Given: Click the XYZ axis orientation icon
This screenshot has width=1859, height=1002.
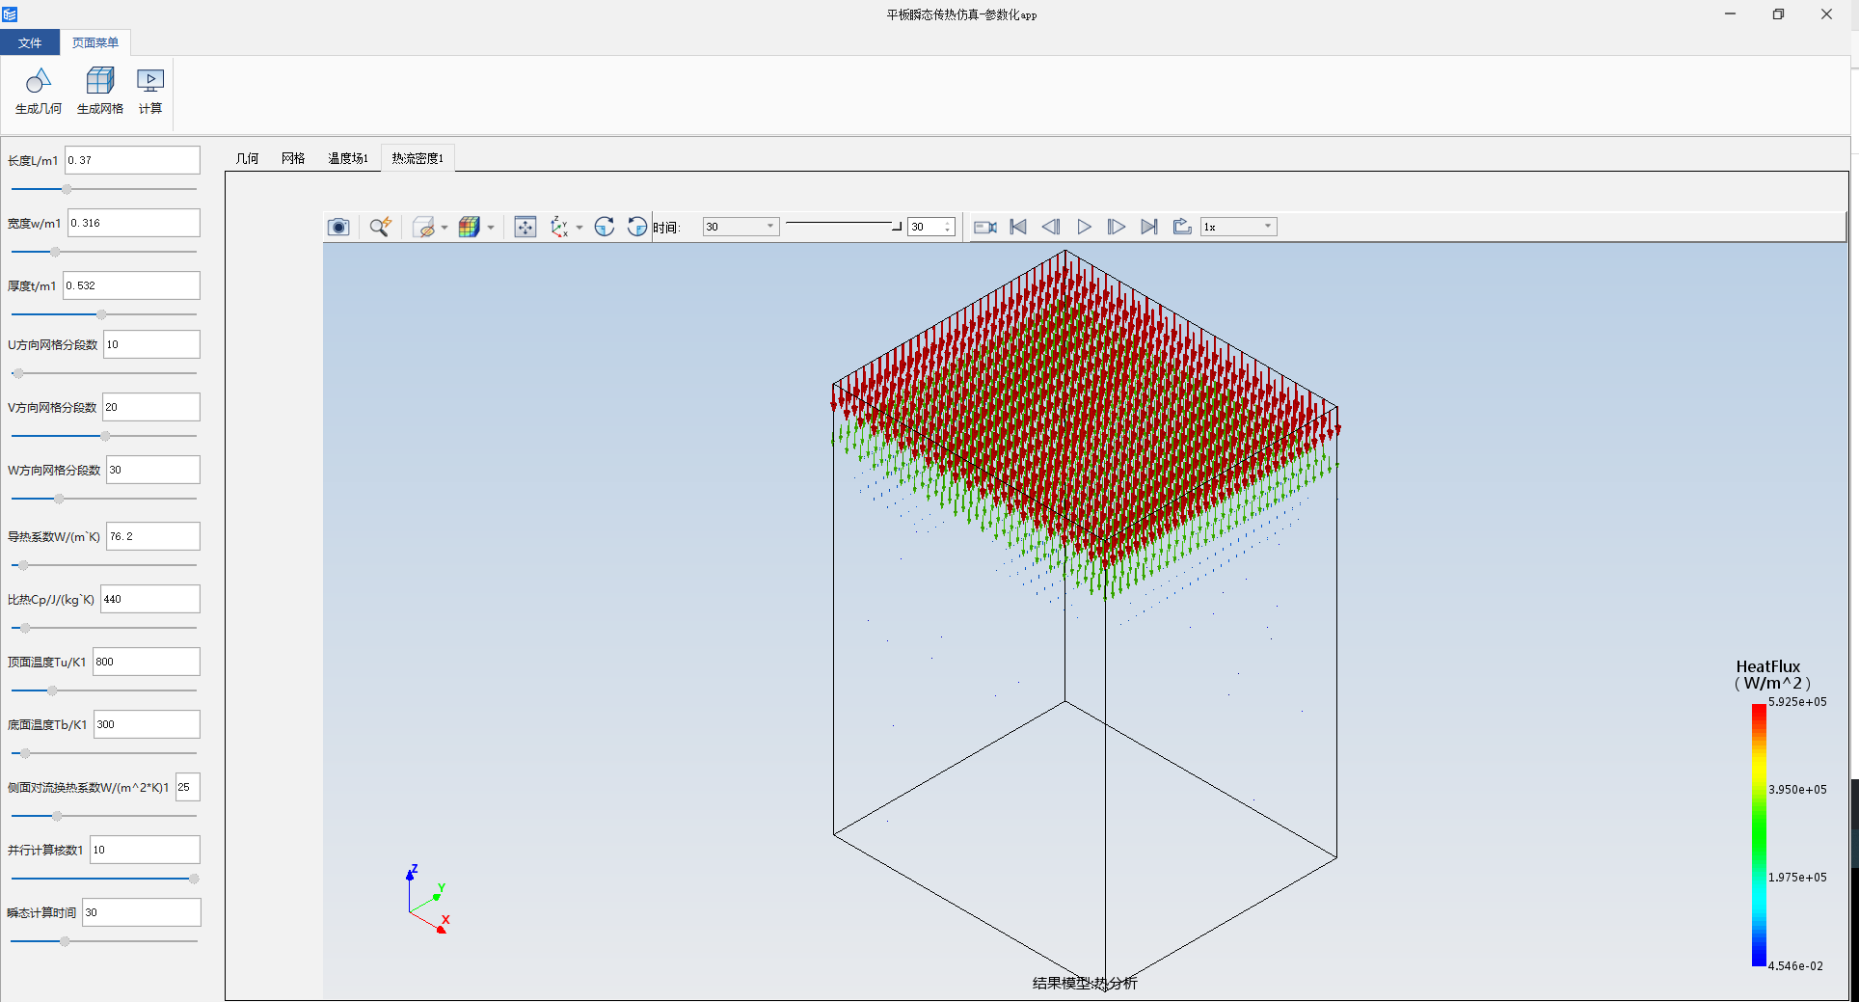Looking at the screenshot, I should click(x=559, y=227).
